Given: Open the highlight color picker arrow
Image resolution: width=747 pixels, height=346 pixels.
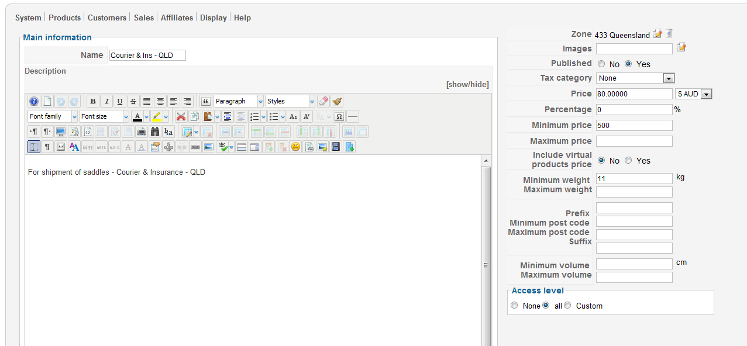Looking at the screenshot, I should pyautogui.click(x=166, y=116).
